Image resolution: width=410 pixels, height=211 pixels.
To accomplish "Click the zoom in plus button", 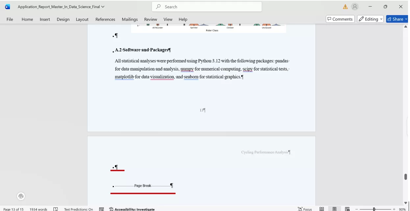I will coord(394,209).
